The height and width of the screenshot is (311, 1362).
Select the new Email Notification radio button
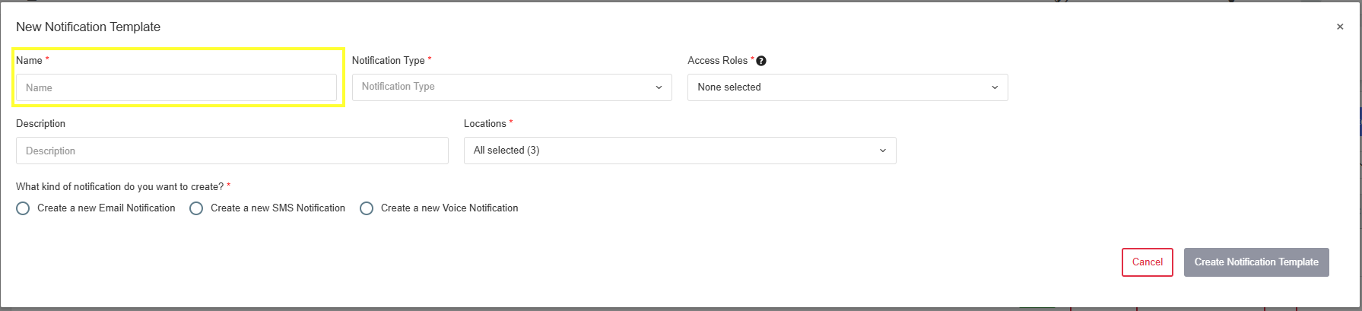(23, 208)
